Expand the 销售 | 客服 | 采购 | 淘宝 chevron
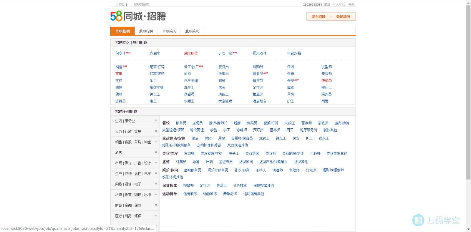 156,142
